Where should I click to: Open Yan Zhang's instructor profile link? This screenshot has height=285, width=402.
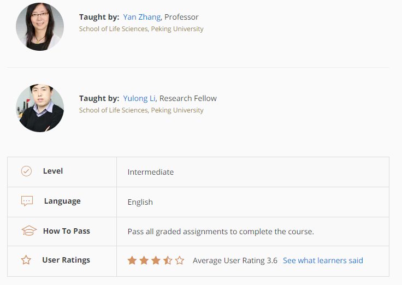pyautogui.click(x=141, y=17)
